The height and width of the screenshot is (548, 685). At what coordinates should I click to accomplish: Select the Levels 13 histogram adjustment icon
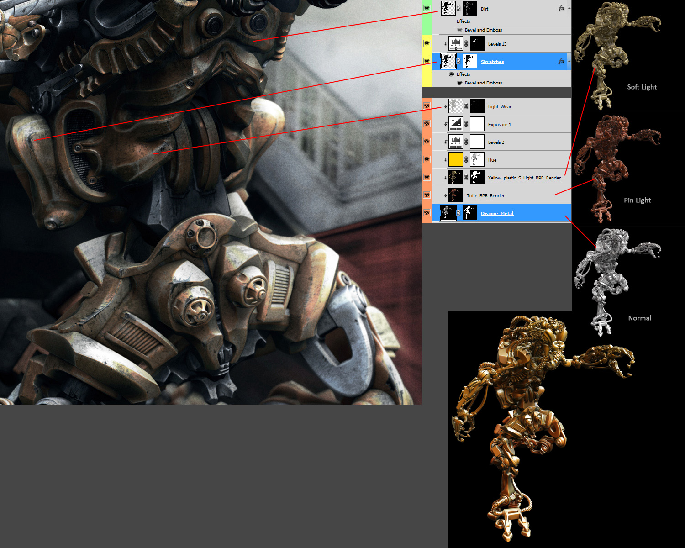pos(456,43)
